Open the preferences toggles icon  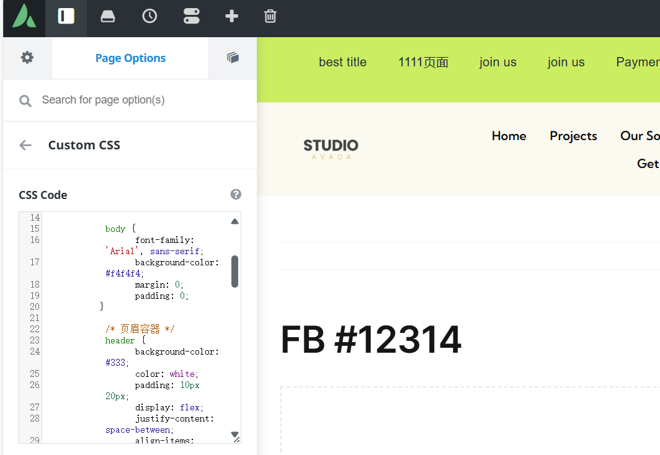191,17
